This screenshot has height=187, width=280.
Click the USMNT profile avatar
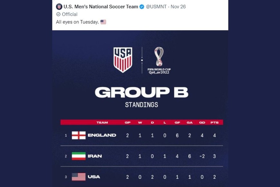59,6
